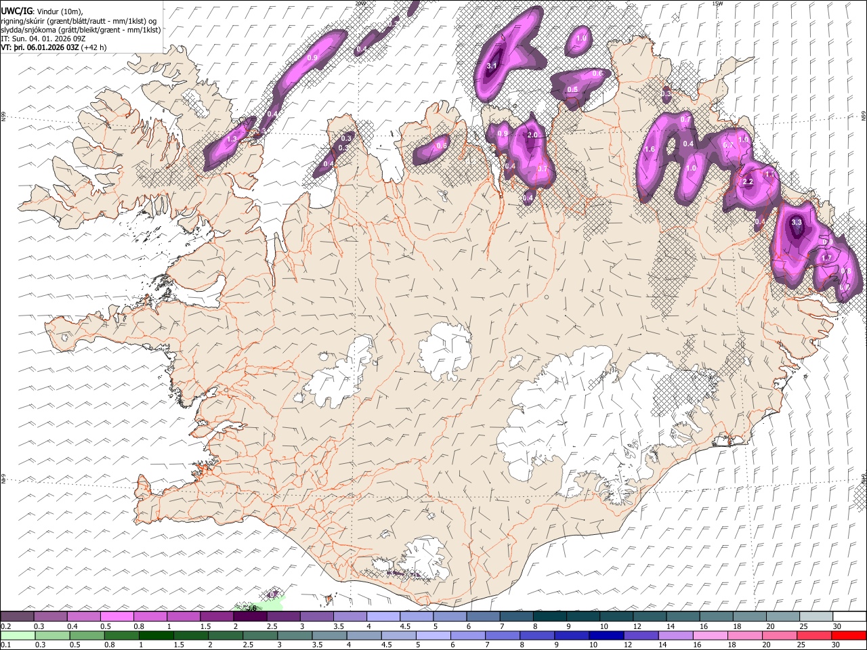This screenshot has width=867, height=650.
Task: Click the 3.6 rain value on the south coast
Action: (252, 608)
